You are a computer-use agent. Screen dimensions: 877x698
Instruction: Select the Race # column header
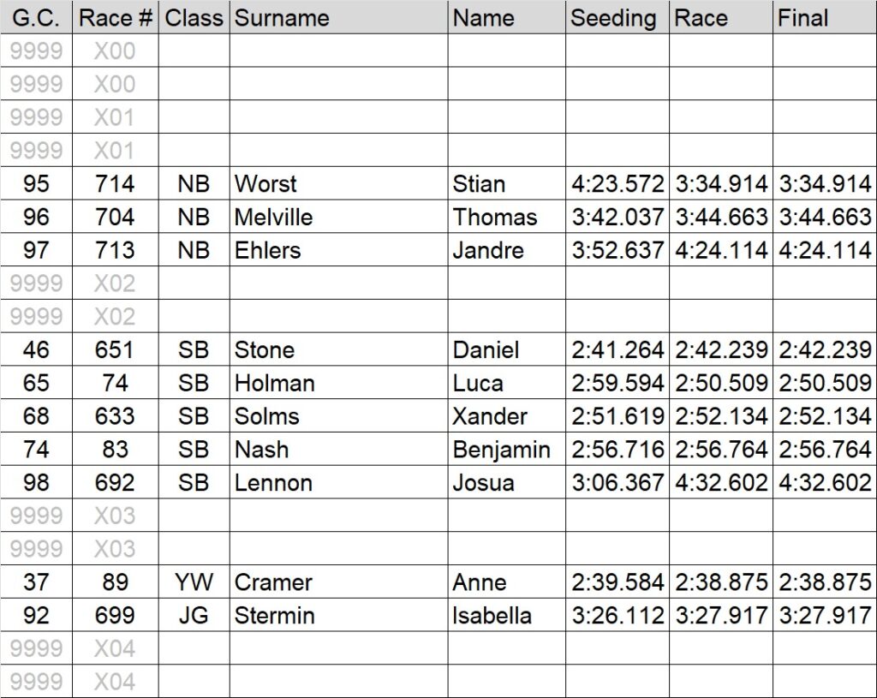[116, 17]
